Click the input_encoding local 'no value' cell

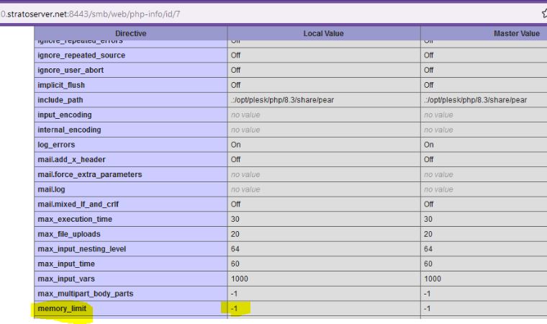coord(245,115)
